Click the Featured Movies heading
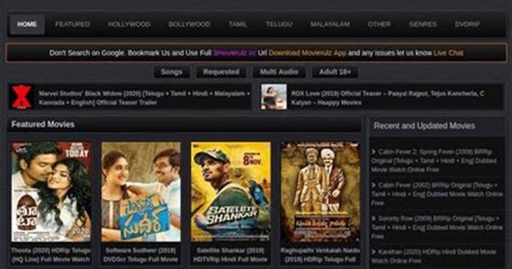The height and width of the screenshot is (269, 512). (x=43, y=125)
